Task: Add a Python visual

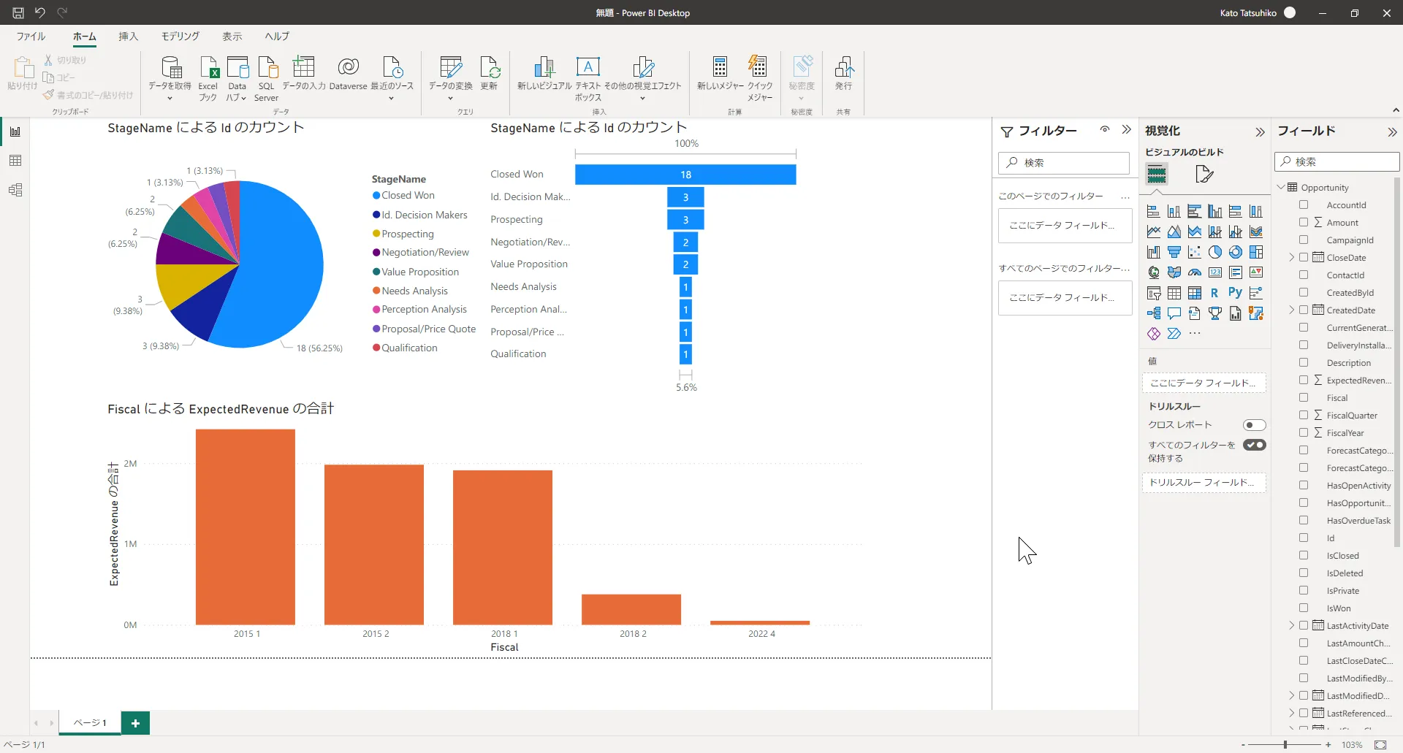Action: pyautogui.click(x=1235, y=292)
